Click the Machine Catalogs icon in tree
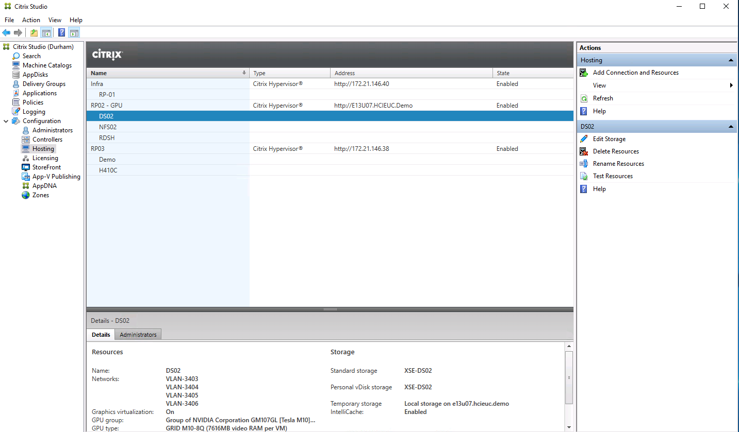The width and height of the screenshot is (739, 432). 17,65
